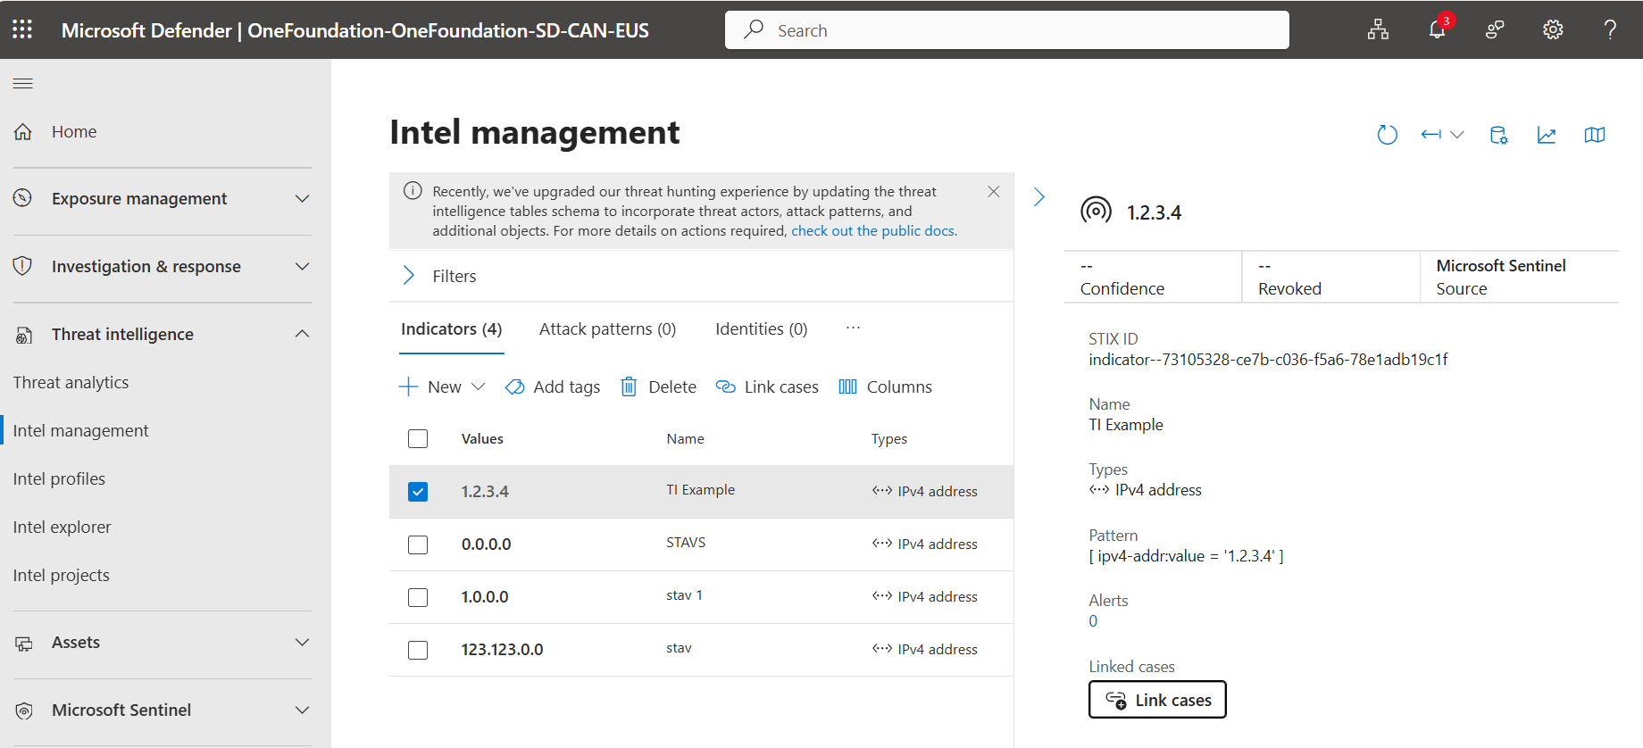Check the 123.123.0.0 row checkbox
Viewport: 1643px width, 748px height.
[418, 650]
